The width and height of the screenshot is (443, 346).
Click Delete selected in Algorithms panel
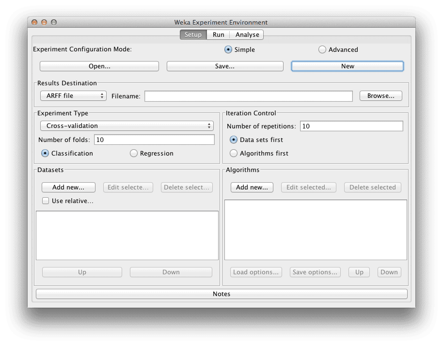click(x=373, y=187)
